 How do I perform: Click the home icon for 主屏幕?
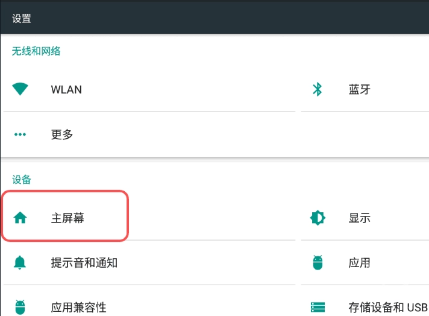point(20,218)
